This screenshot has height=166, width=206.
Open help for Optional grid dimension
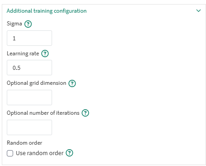click(x=72, y=83)
